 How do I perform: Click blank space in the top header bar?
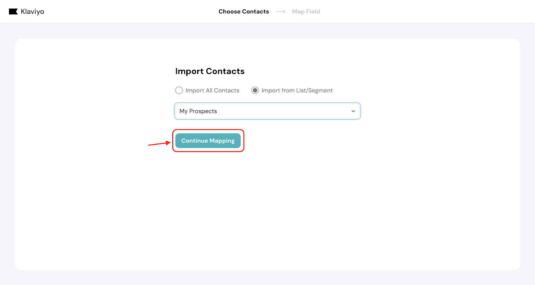tap(435, 12)
